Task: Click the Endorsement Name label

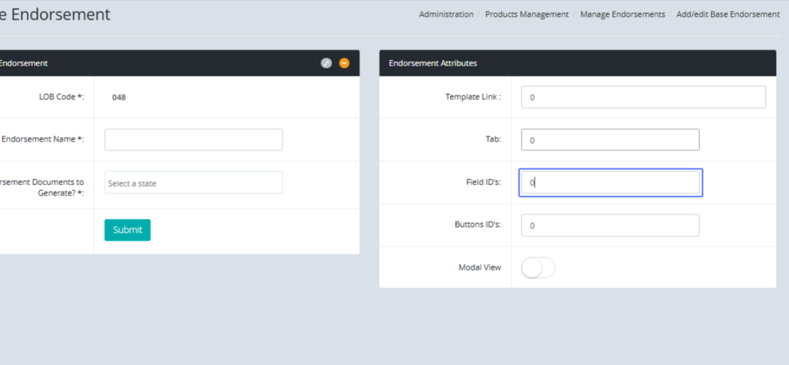Action: pos(43,139)
